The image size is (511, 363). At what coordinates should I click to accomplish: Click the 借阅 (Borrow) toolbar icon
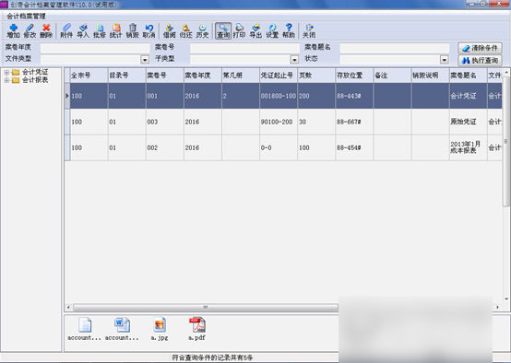(x=169, y=30)
